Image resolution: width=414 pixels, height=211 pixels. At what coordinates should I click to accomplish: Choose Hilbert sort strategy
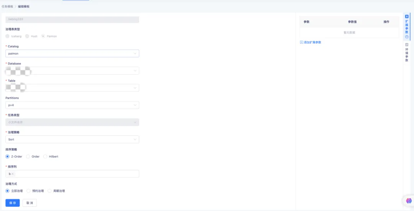point(45,156)
